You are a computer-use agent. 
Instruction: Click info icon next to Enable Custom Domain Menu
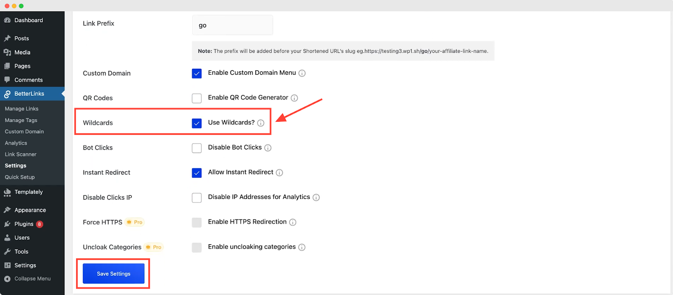[x=302, y=73]
